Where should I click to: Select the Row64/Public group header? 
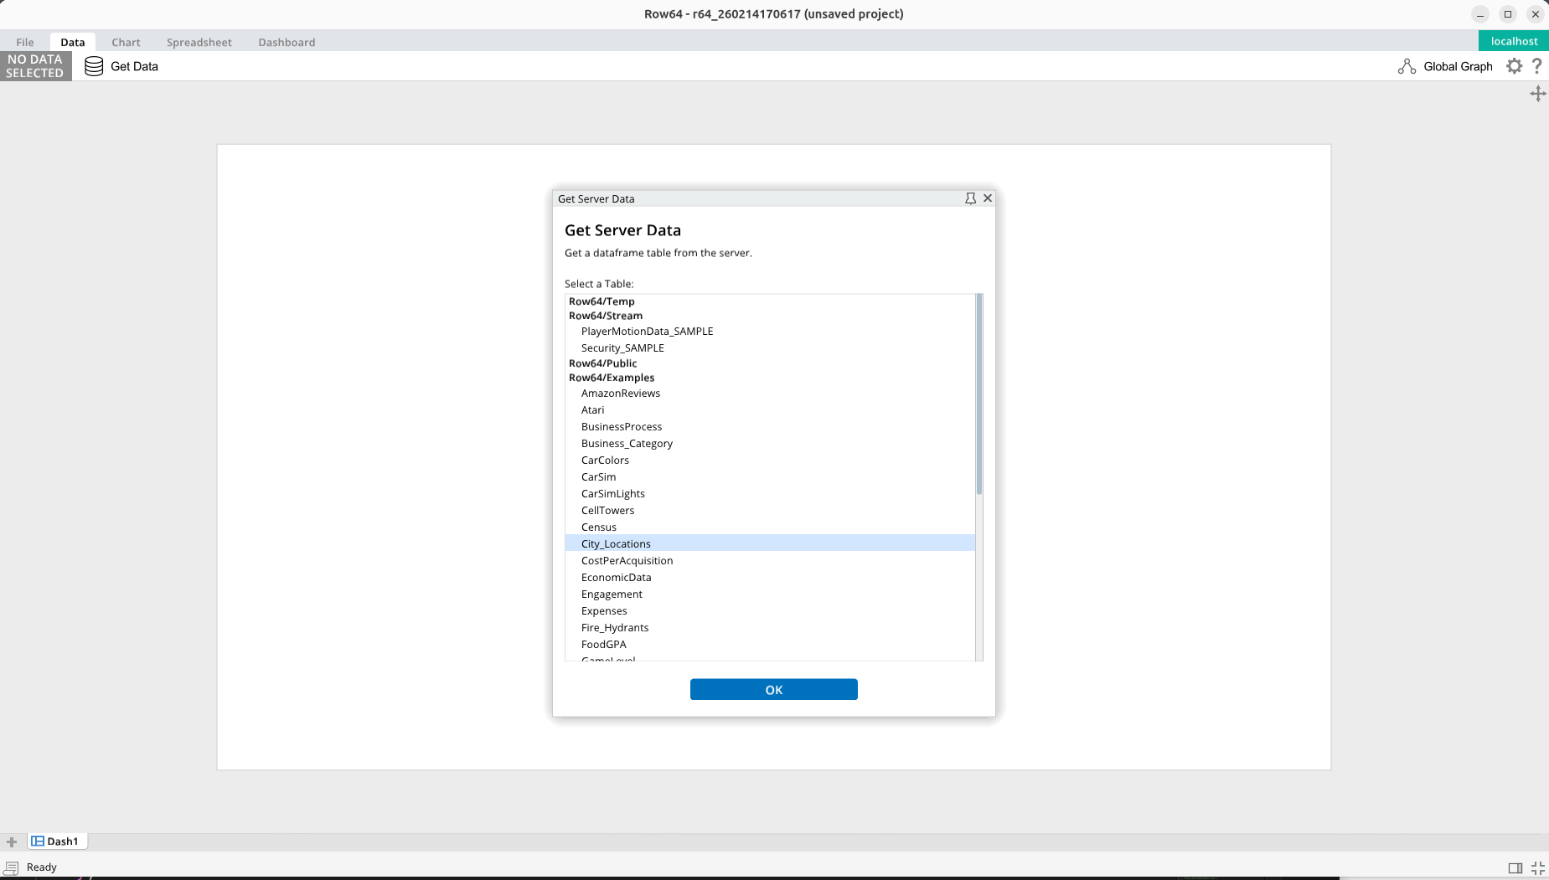coord(602,363)
